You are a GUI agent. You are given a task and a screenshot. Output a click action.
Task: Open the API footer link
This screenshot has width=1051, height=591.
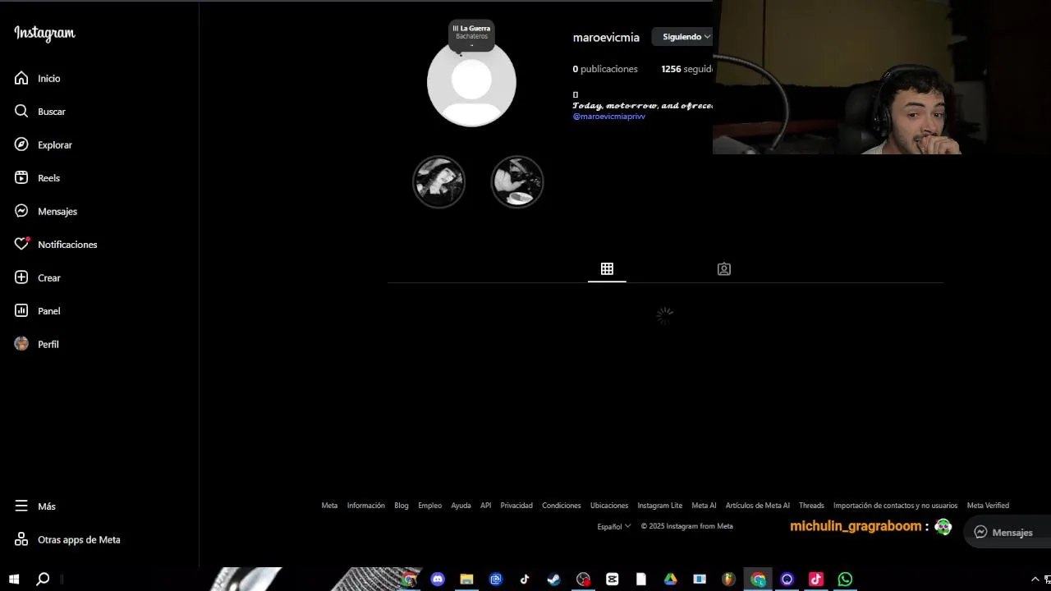tap(485, 506)
